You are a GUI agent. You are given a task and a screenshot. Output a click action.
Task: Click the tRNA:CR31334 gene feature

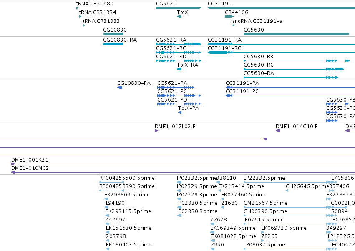coord(81,17)
